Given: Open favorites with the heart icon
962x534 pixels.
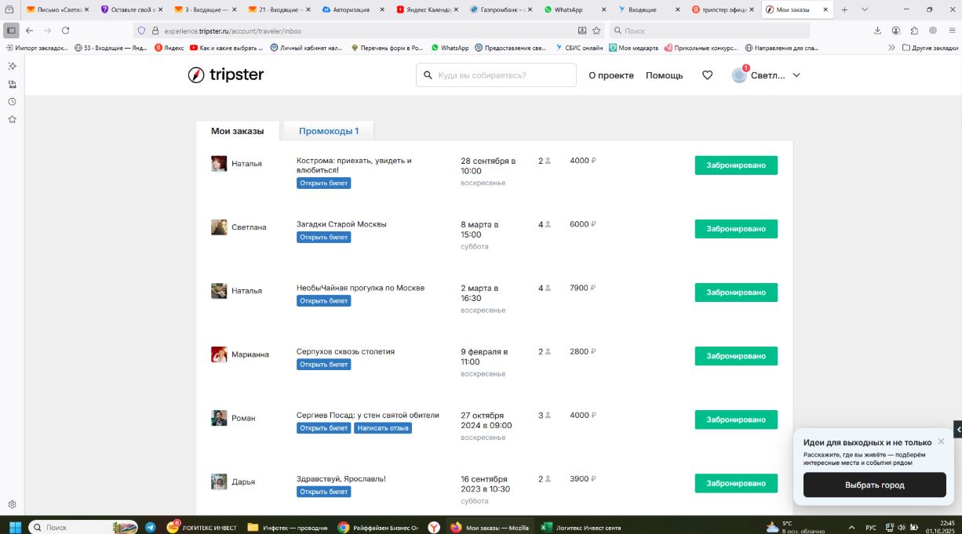Looking at the screenshot, I should click(x=707, y=75).
